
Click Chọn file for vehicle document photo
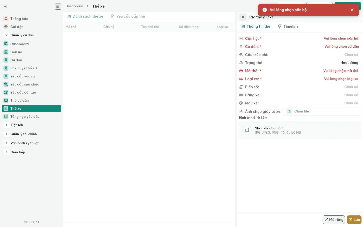pos(322,111)
